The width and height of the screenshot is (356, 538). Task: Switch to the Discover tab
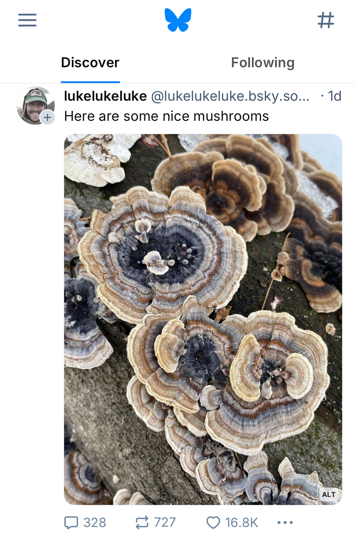click(90, 63)
